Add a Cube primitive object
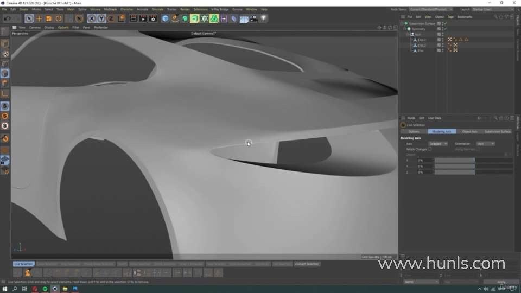The width and height of the screenshot is (521, 293). point(166,18)
